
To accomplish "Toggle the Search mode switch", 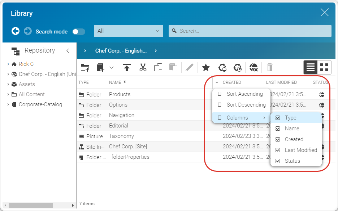I will point(79,32).
